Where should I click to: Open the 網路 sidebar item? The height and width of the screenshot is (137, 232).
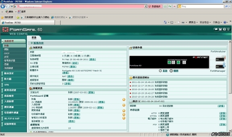(14, 49)
